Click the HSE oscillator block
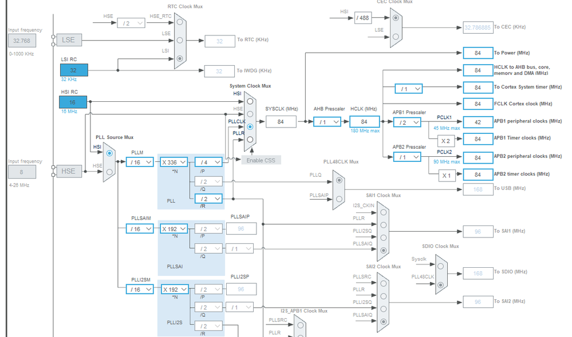572x337 pixels. pos(69,171)
